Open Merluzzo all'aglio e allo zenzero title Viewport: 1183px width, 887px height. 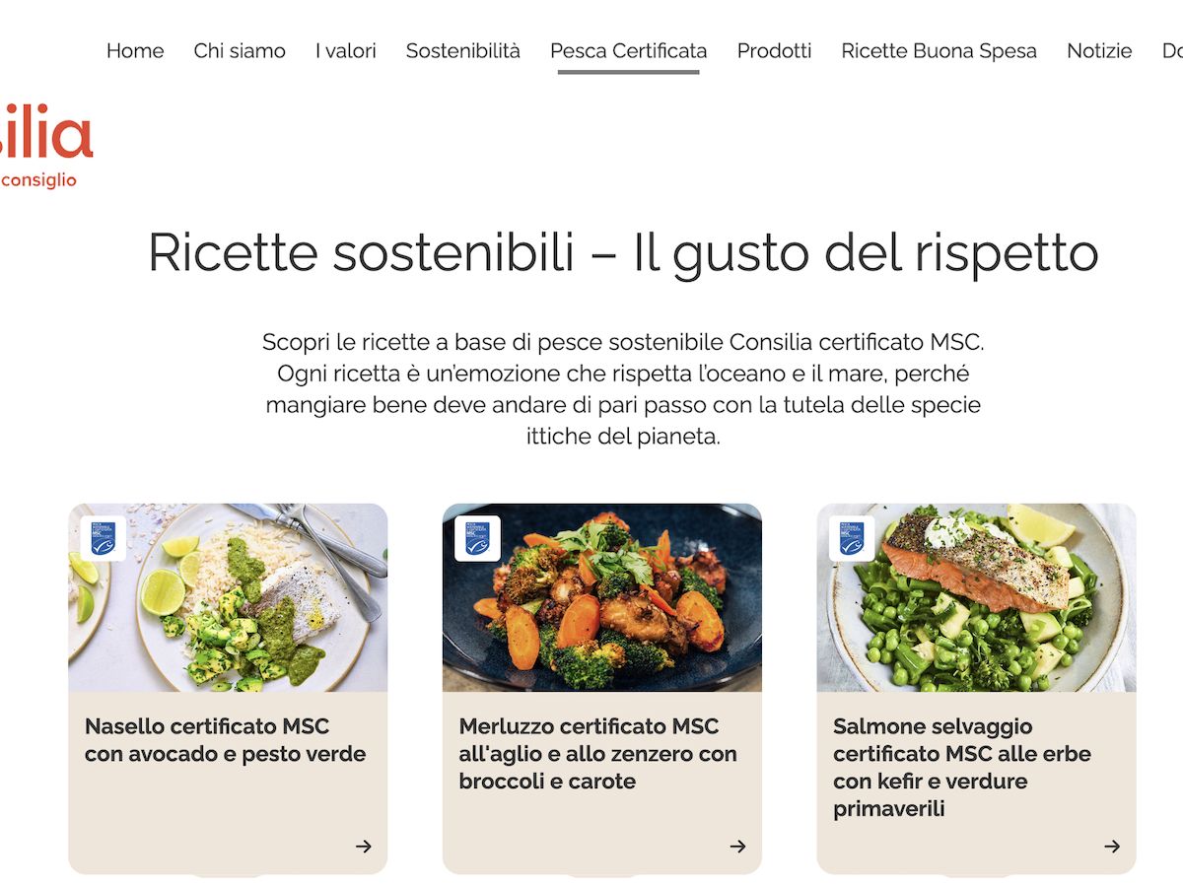[597, 754]
